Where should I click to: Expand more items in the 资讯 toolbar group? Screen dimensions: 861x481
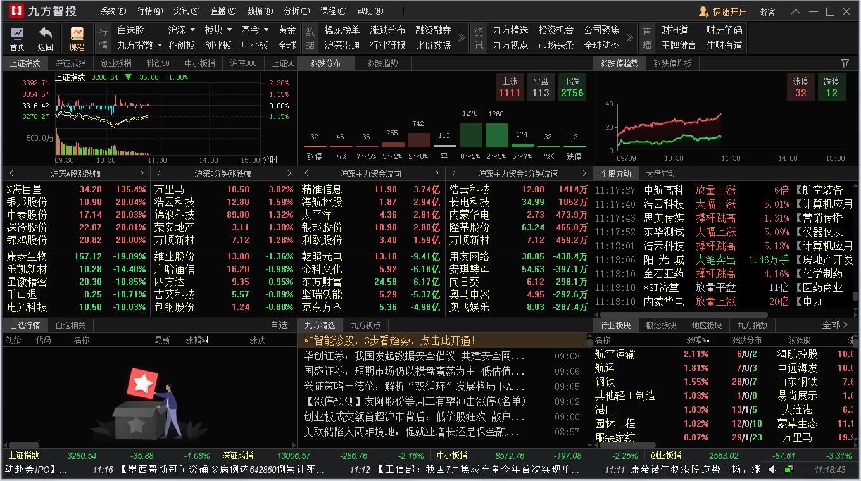(x=630, y=37)
